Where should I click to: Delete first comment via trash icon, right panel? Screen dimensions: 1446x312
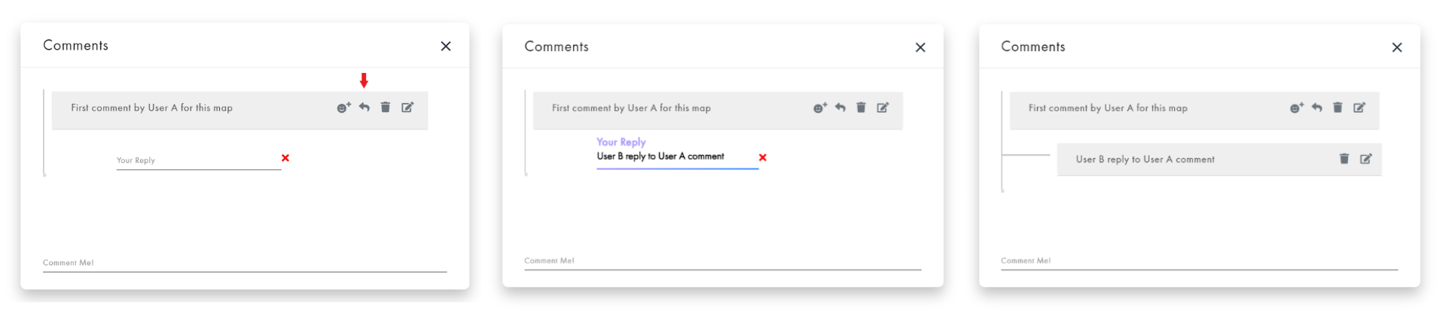coord(1338,108)
